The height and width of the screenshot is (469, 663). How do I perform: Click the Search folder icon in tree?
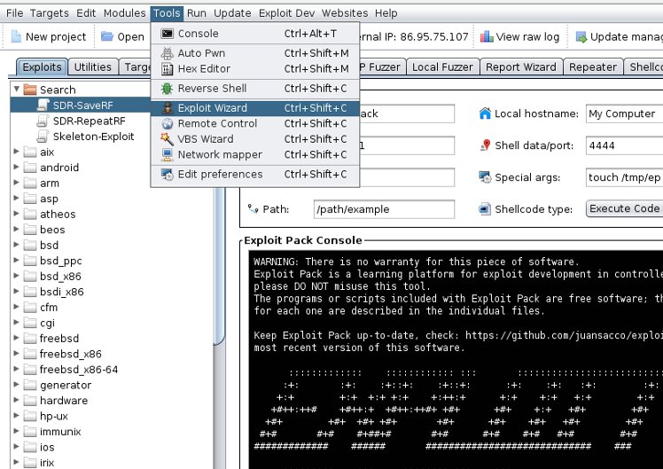[30, 90]
